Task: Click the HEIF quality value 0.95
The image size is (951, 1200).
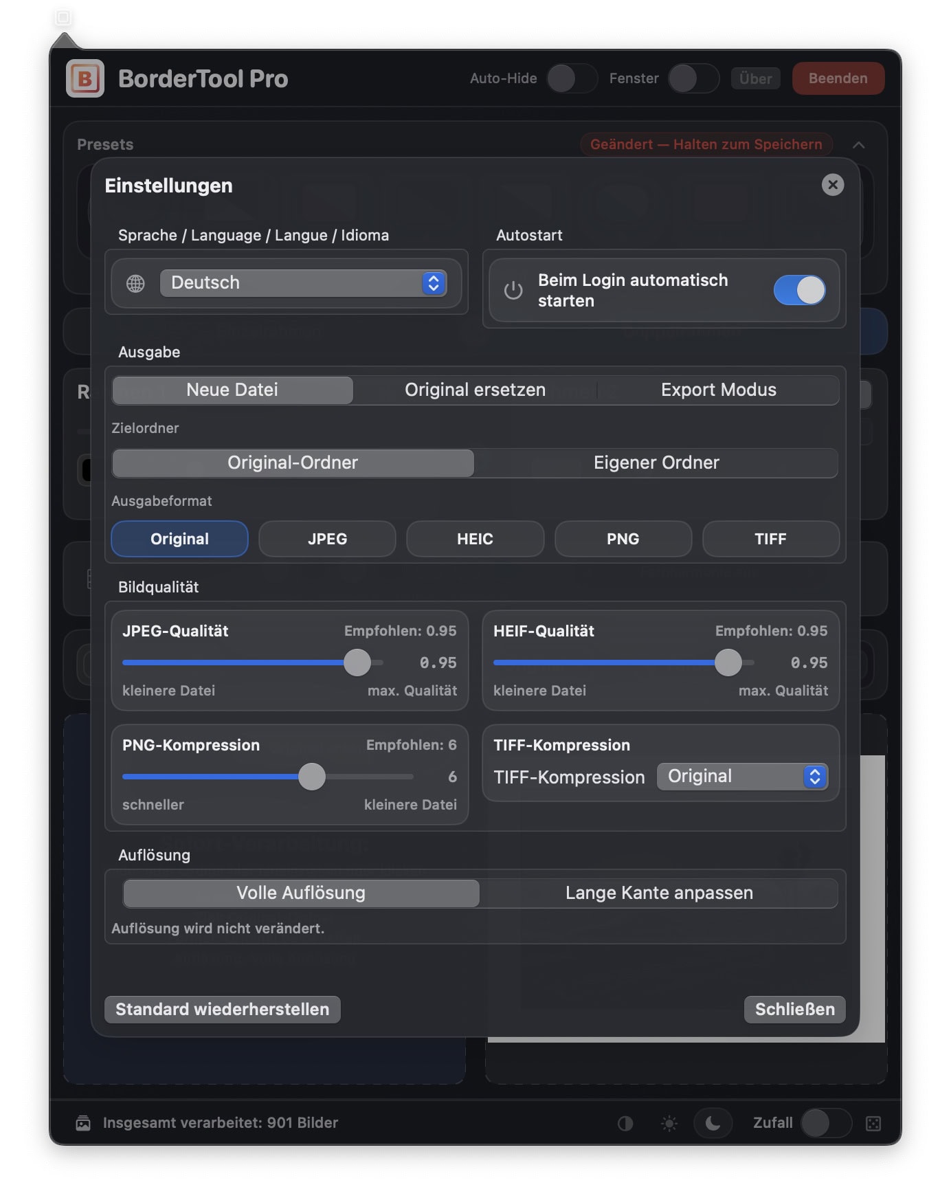Action: (809, 663)
